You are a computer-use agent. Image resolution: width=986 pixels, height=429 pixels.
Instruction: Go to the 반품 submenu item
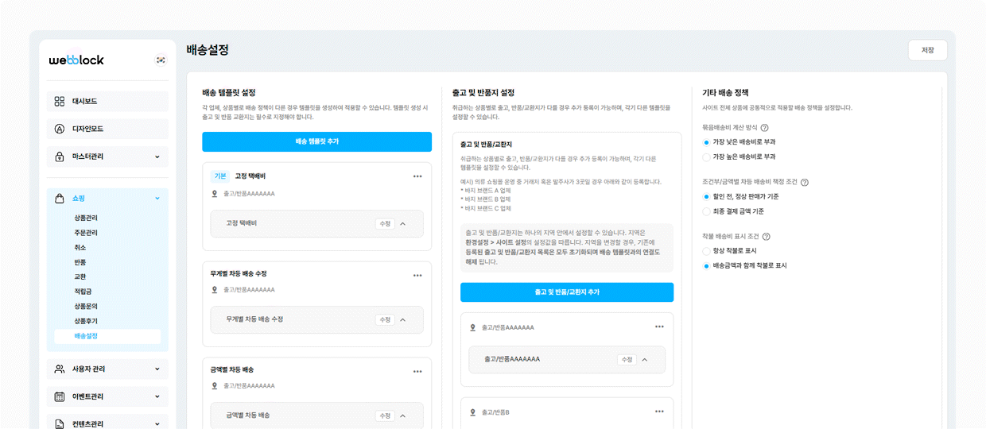(80, 262)
